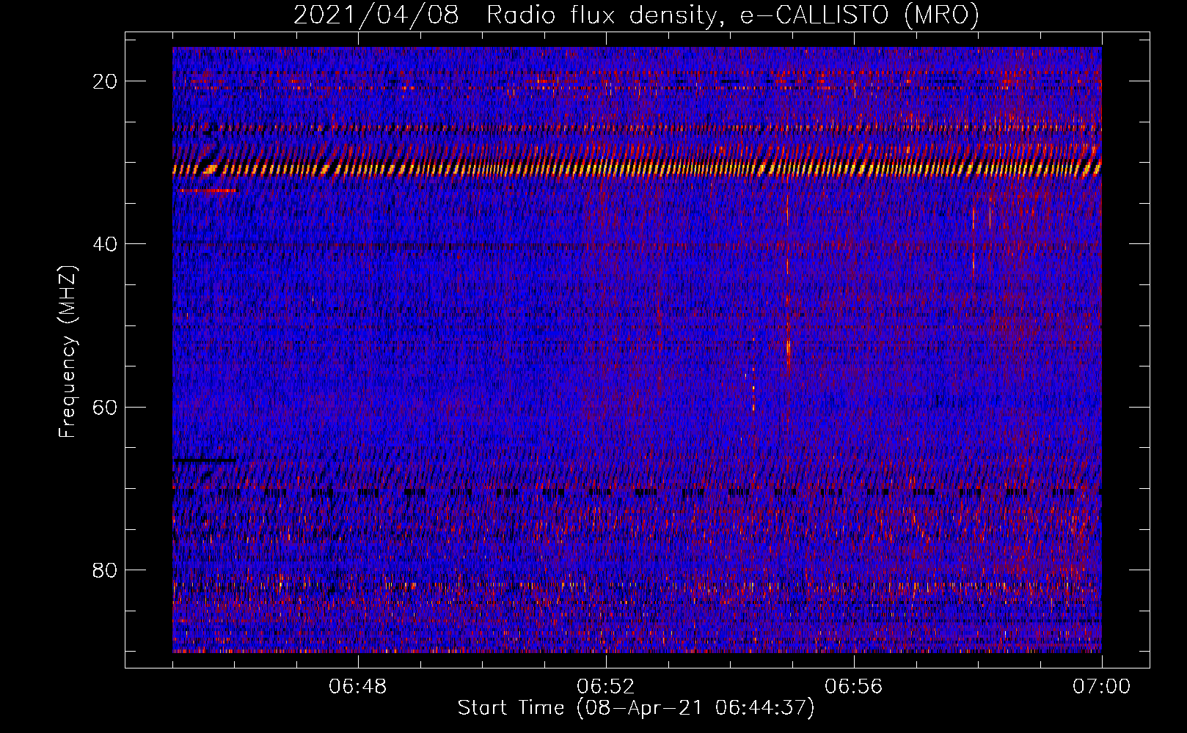Click the 'Start Time (08-Apr-21 06:44:37)' label

pos(636,708)
